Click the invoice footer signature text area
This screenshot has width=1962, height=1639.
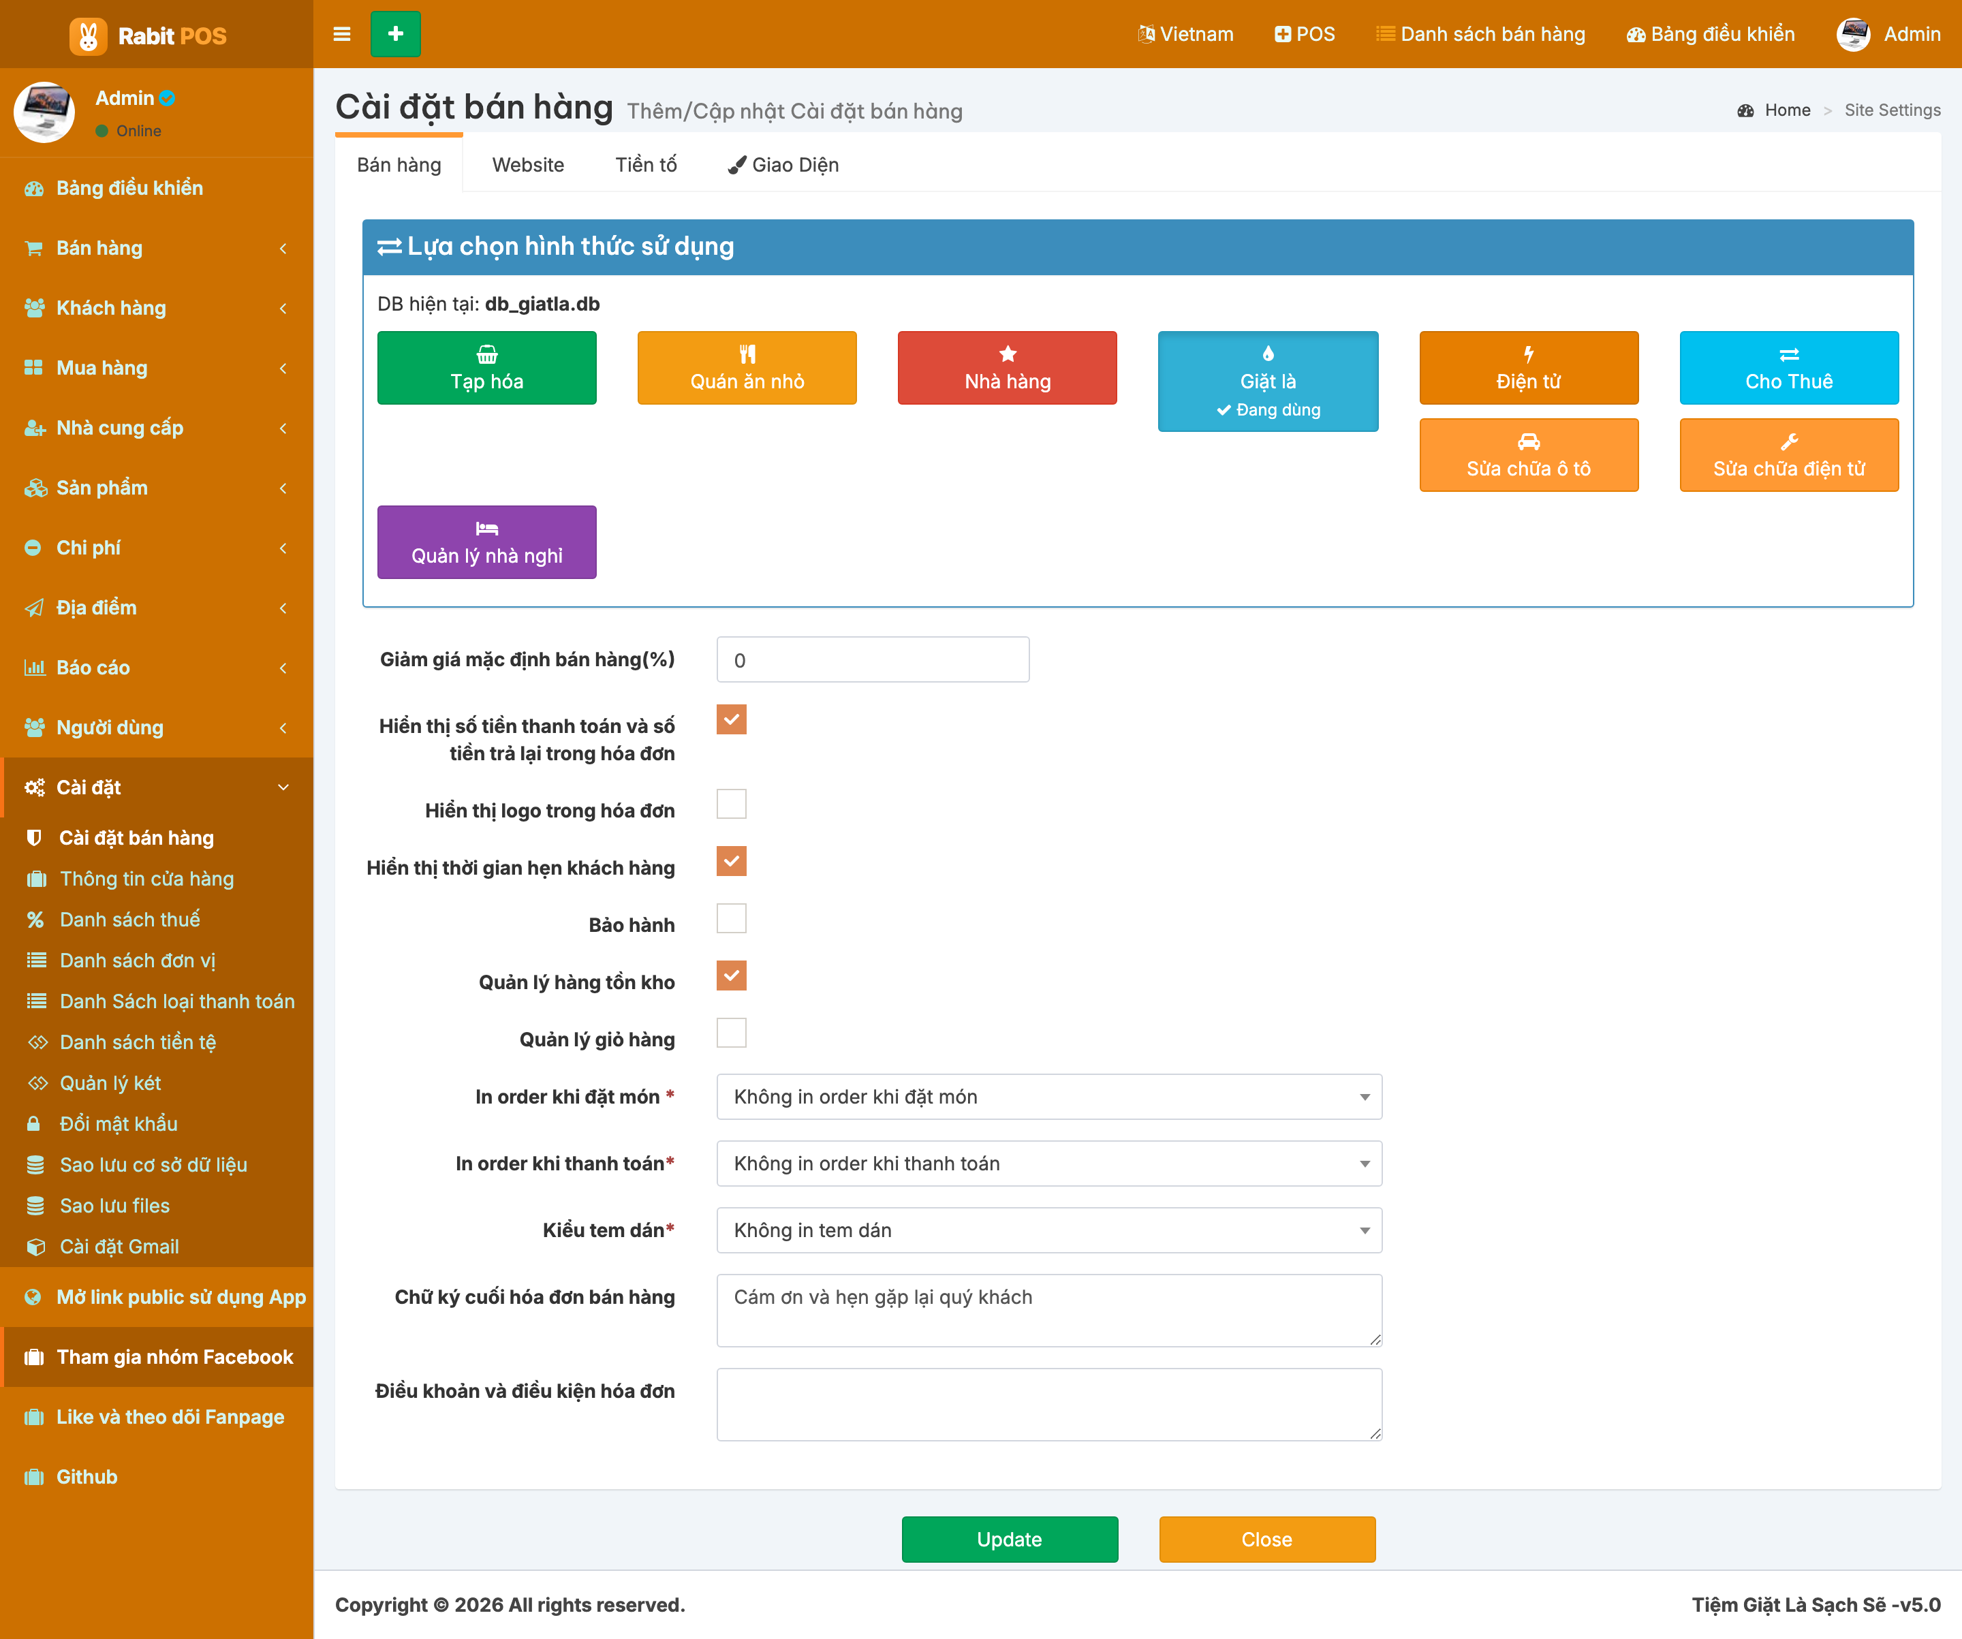coord(1049,1310)
